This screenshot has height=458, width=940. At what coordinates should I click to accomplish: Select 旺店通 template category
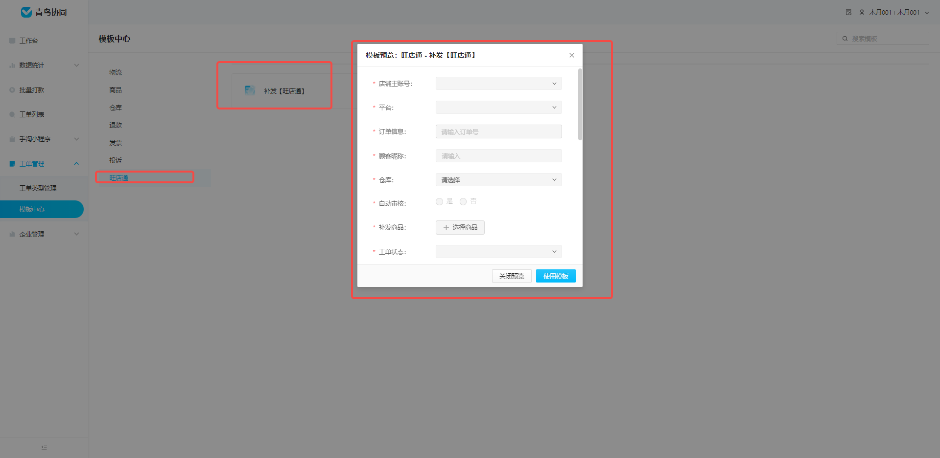pyautogui.click(x=118, y=178)
